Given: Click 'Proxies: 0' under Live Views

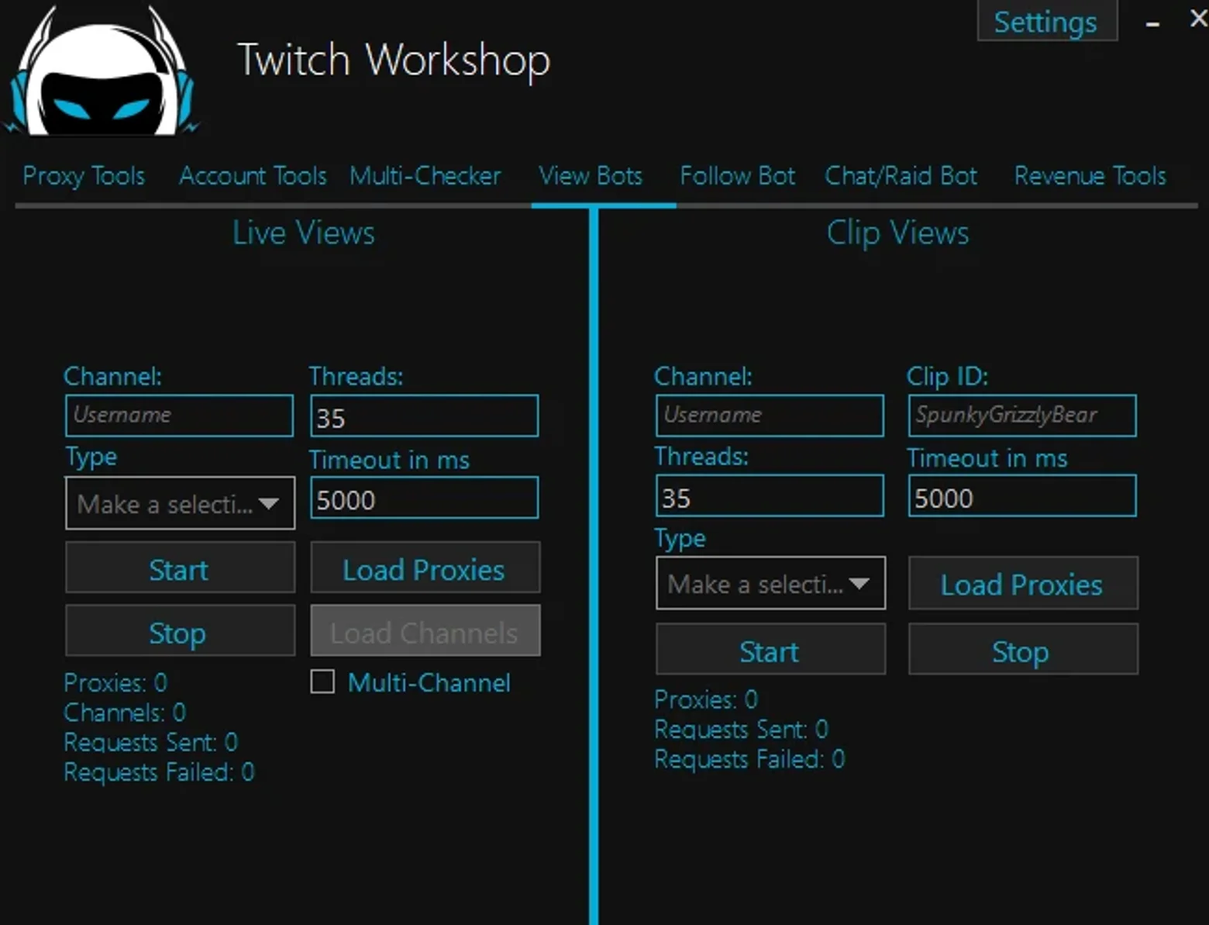Looking at the screenshot, I should (x=115, y=682).
